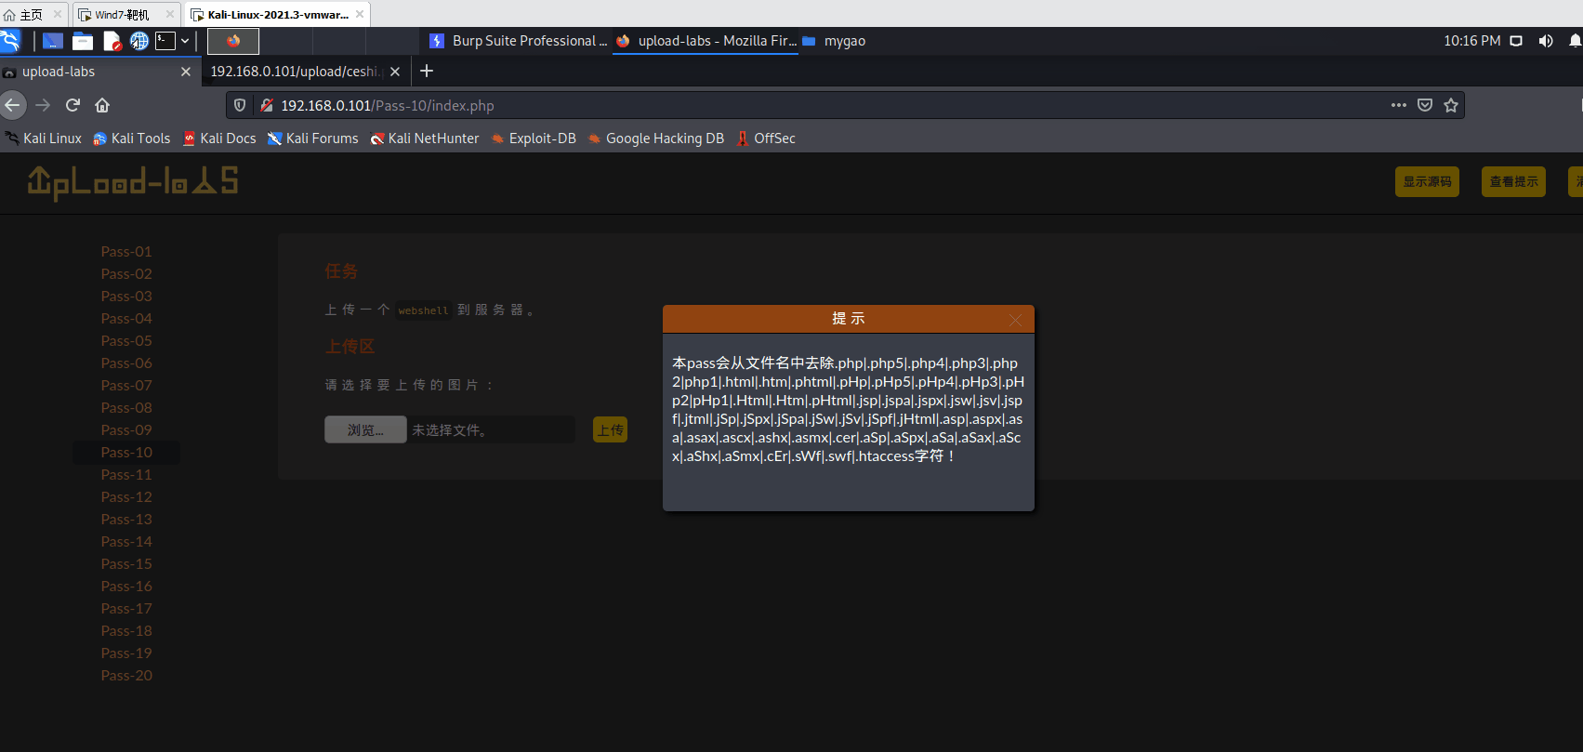
Task: Select Pass-10 in sidebar
Action: point(126,453)
